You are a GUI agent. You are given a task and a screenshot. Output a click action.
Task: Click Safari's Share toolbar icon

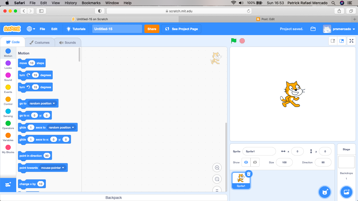pyautogui.click(x=339, y=11)
